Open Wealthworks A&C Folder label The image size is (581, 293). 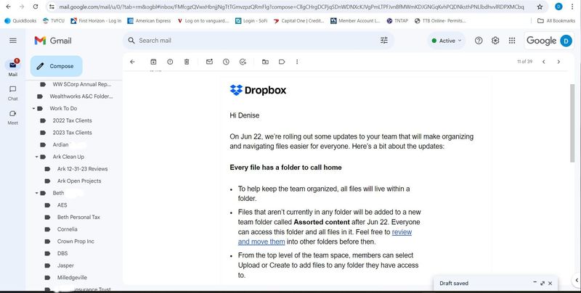81,96
